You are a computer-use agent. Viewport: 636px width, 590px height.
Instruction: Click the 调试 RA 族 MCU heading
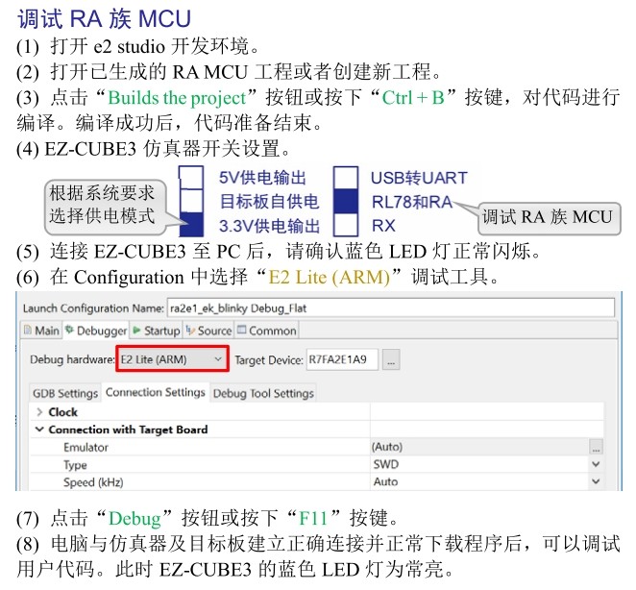[104, 18]
